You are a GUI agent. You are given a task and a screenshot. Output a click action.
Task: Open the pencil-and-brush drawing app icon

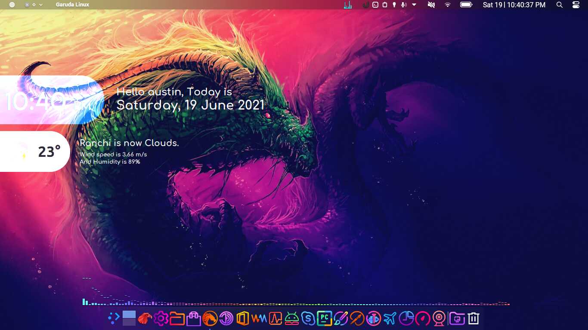[x=340, y=318]
